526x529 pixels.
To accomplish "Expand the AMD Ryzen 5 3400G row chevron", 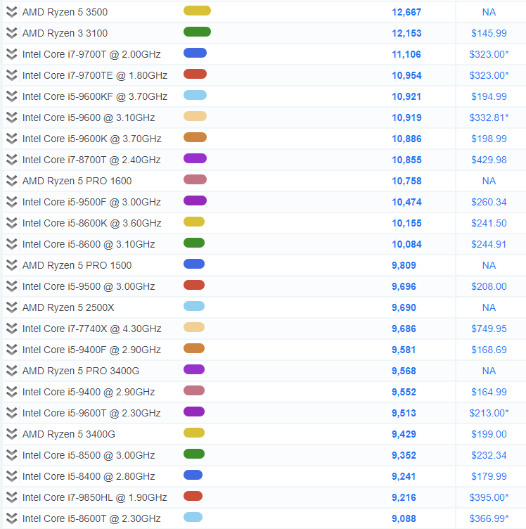I will point(11,434).
